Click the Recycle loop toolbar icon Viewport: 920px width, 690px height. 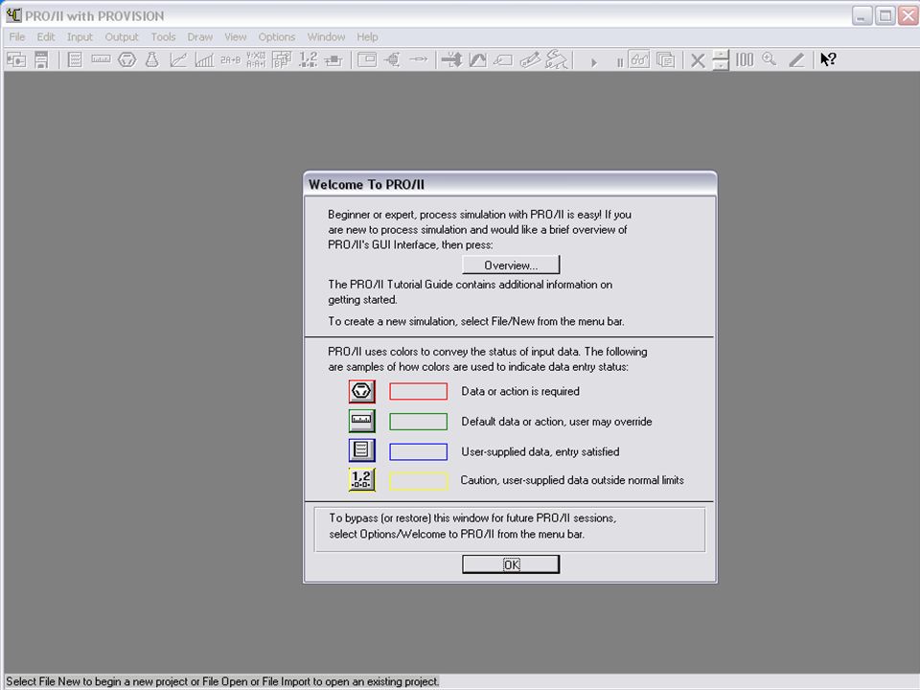(x=333, y=59)
